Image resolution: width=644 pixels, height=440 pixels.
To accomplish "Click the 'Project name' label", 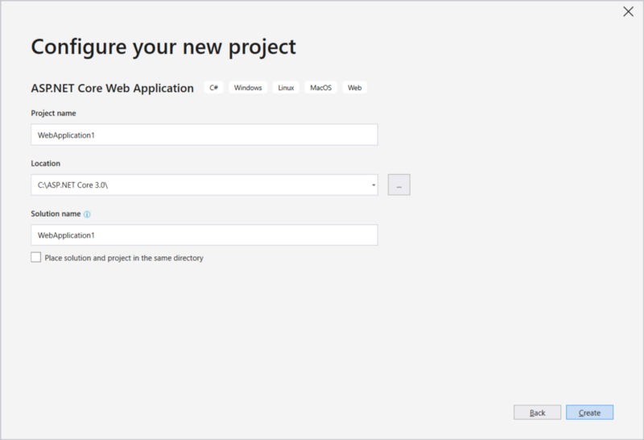I will [x=53, y=114].
